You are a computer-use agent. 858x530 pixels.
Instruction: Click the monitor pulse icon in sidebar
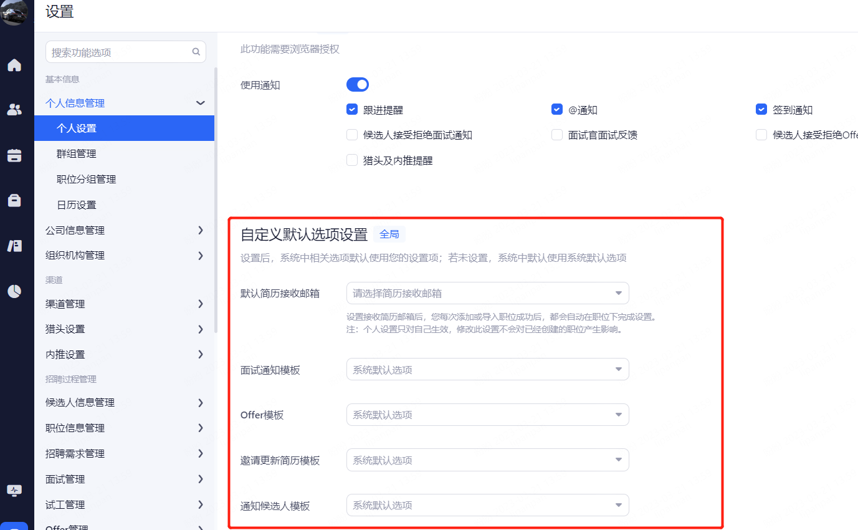coord(14,490)
